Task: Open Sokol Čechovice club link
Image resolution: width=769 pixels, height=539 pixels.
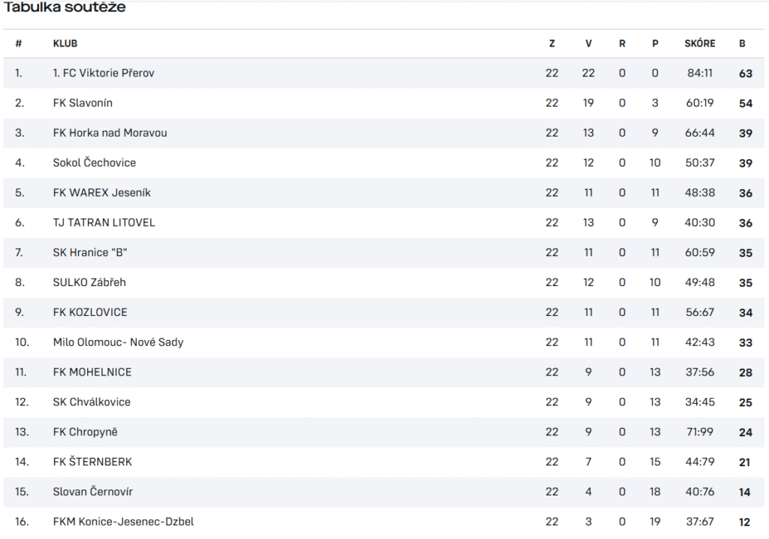Action: tap(94, 163)
